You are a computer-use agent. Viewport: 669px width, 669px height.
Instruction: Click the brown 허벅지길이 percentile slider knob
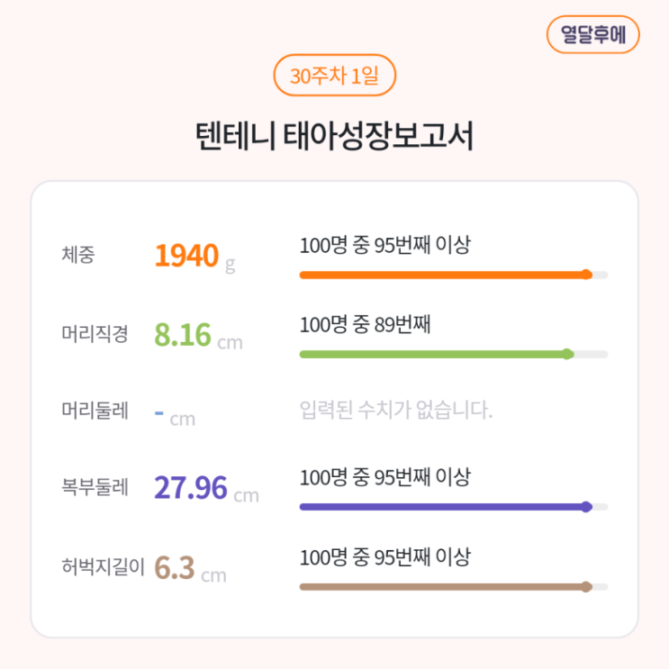(586, 587)
